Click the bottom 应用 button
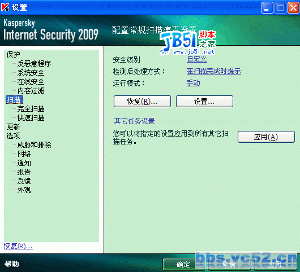This screenshot has width=300, height=272. pyautogui.click(x=275, y=264)
